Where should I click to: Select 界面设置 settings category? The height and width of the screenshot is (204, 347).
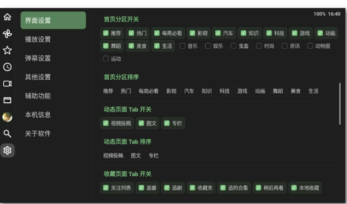(53, 20)
